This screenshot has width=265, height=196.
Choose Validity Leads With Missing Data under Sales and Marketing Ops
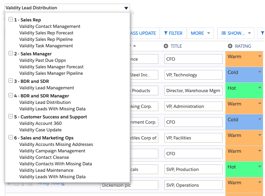pos(53,177)
